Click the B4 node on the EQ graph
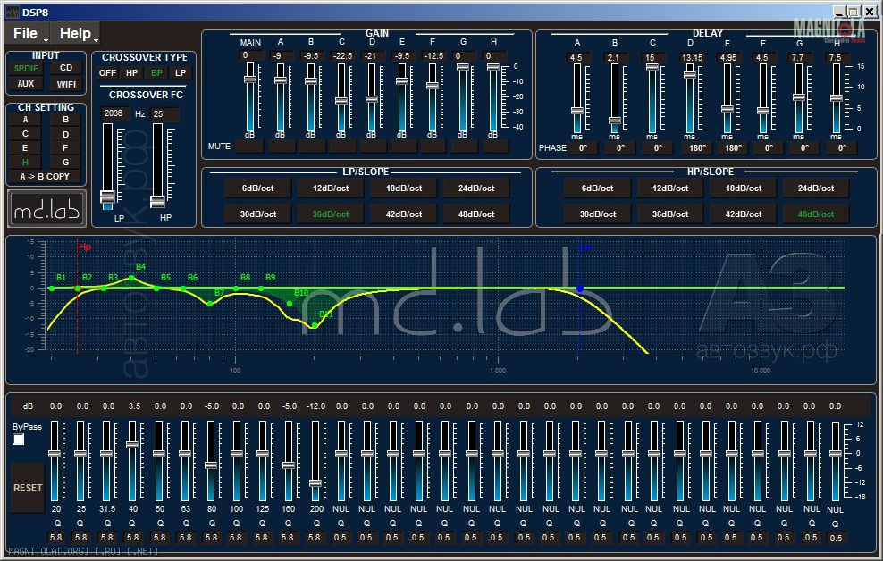Viewport: 883px width, 561px height. click(x=131, y=278)
